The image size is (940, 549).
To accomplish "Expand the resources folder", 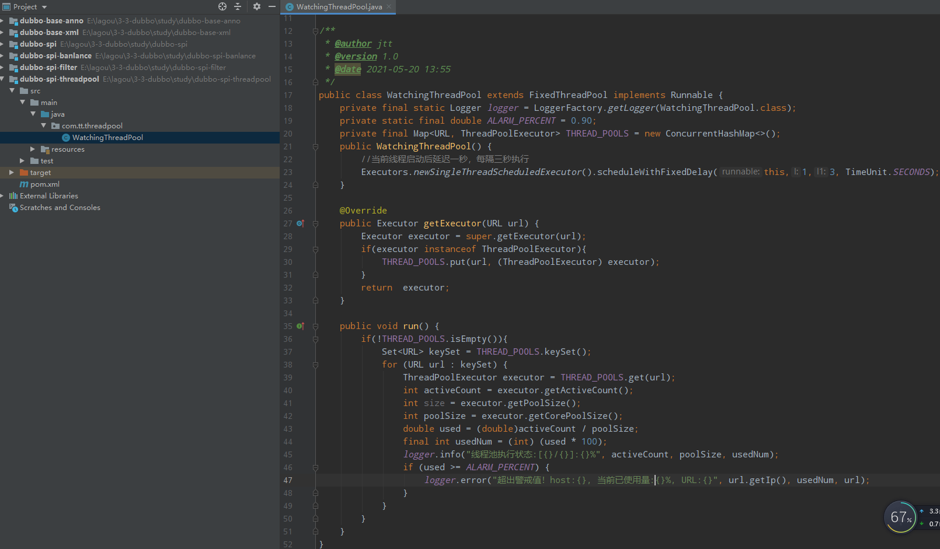I will (x=33, y=149).
